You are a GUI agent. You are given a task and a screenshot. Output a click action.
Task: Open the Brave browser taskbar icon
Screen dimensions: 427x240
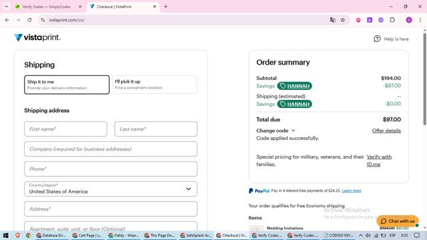(18, 235)
